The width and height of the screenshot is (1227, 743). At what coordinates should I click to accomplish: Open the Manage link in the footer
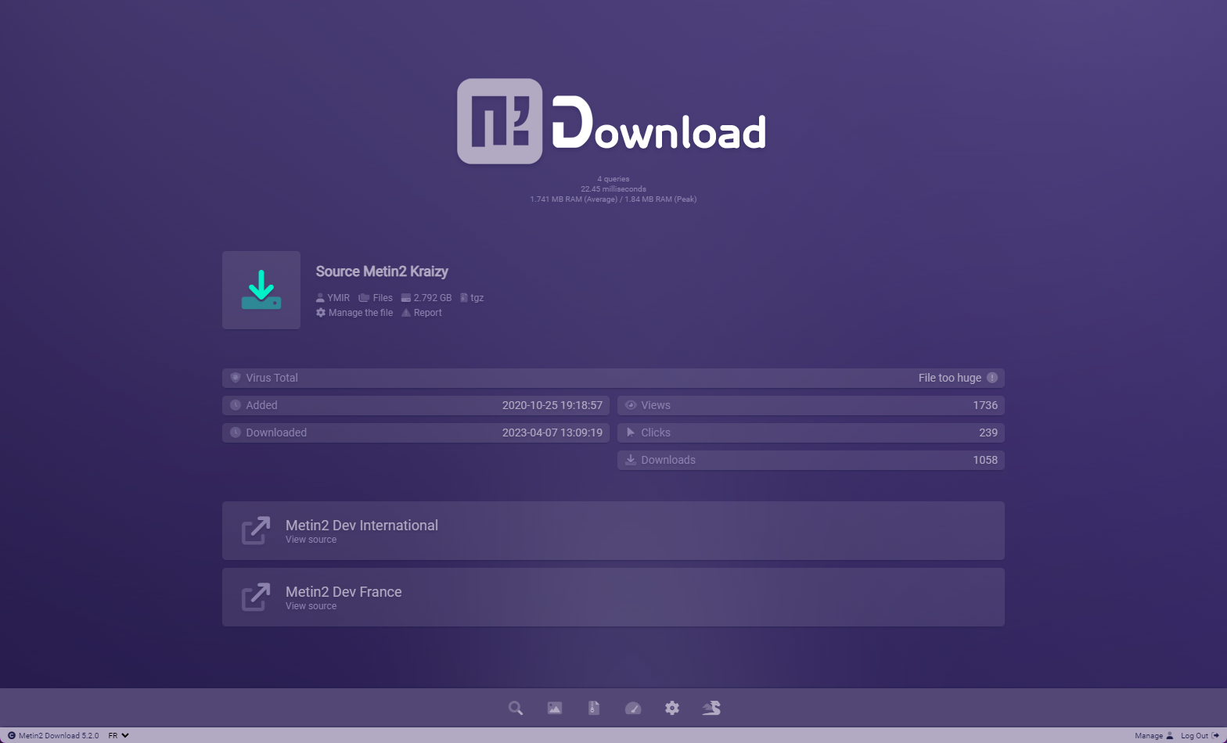tap(1149, 736)
